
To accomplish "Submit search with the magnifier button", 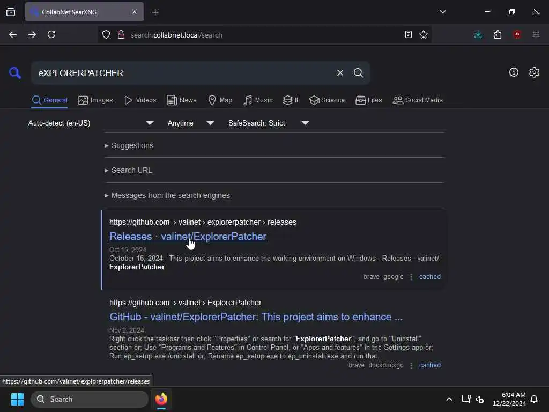I will click(x=358, y=73).
